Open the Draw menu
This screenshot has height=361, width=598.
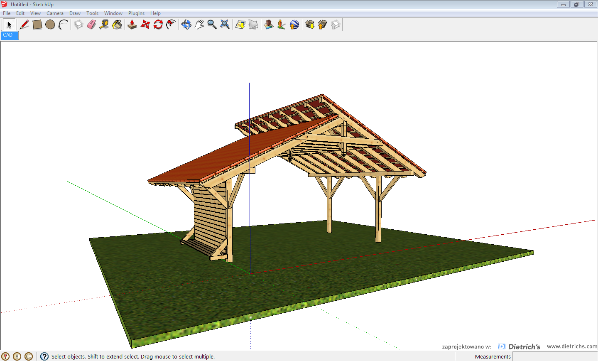click(75, 13)
